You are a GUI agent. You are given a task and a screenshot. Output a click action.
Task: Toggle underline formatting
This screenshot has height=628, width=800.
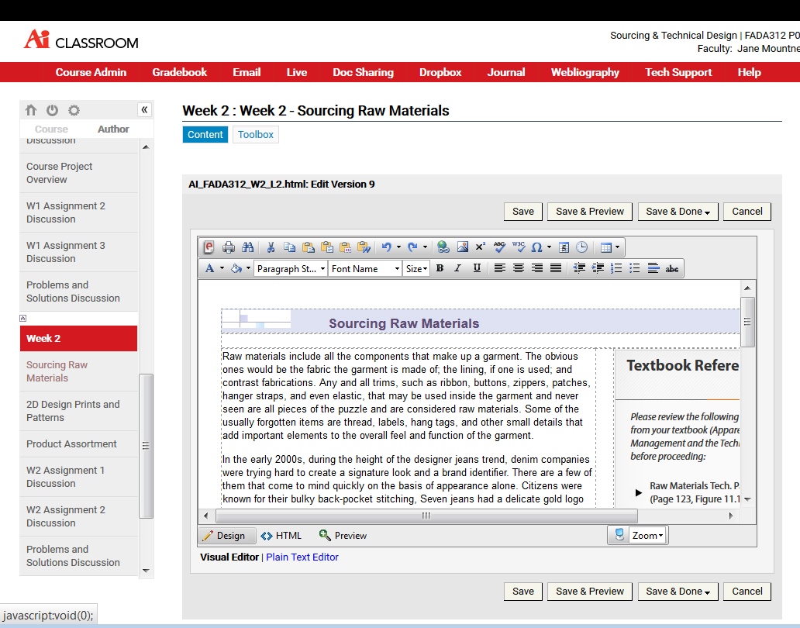(476, 268)
